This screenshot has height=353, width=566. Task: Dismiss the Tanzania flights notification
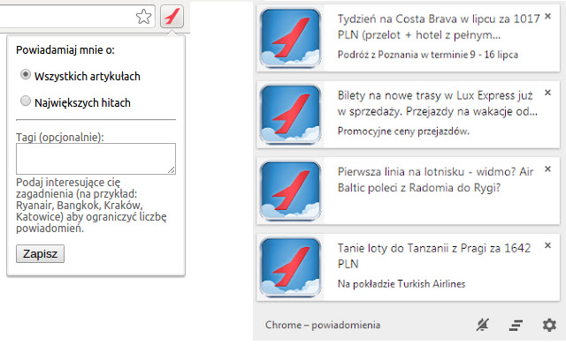click(547, 245)
